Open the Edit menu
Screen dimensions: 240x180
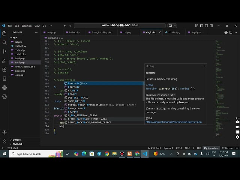[16, 26]
